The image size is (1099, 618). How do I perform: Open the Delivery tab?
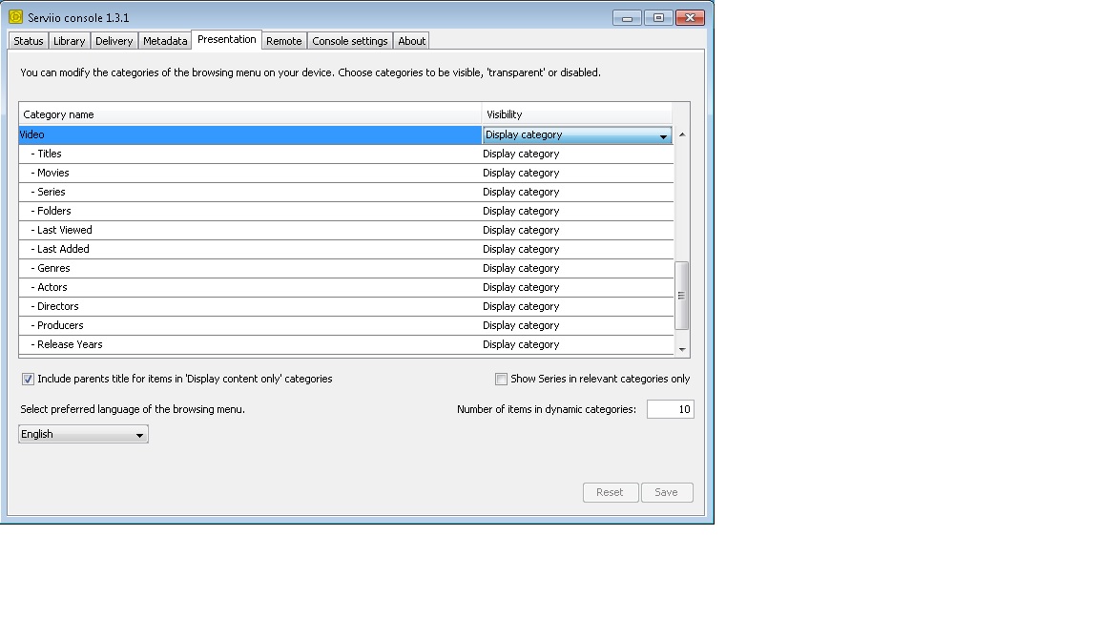click(114, 41)
